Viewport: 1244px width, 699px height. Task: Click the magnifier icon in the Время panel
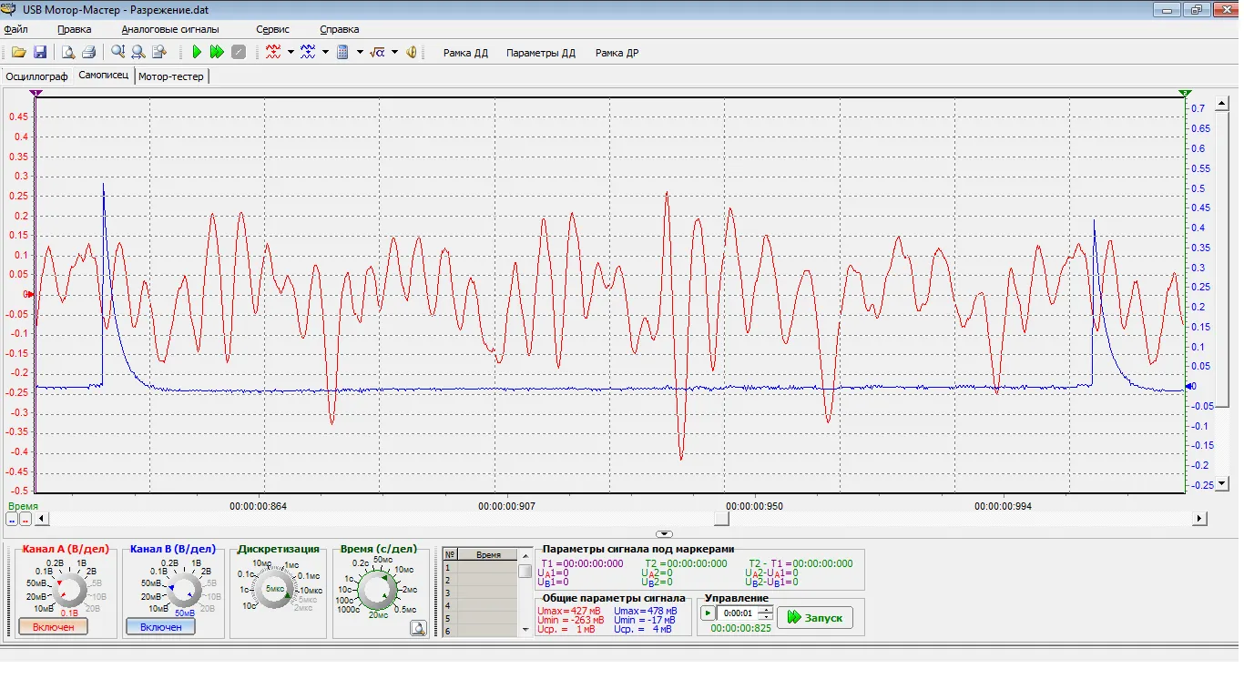pyautogui.click(x=418, y=627)
